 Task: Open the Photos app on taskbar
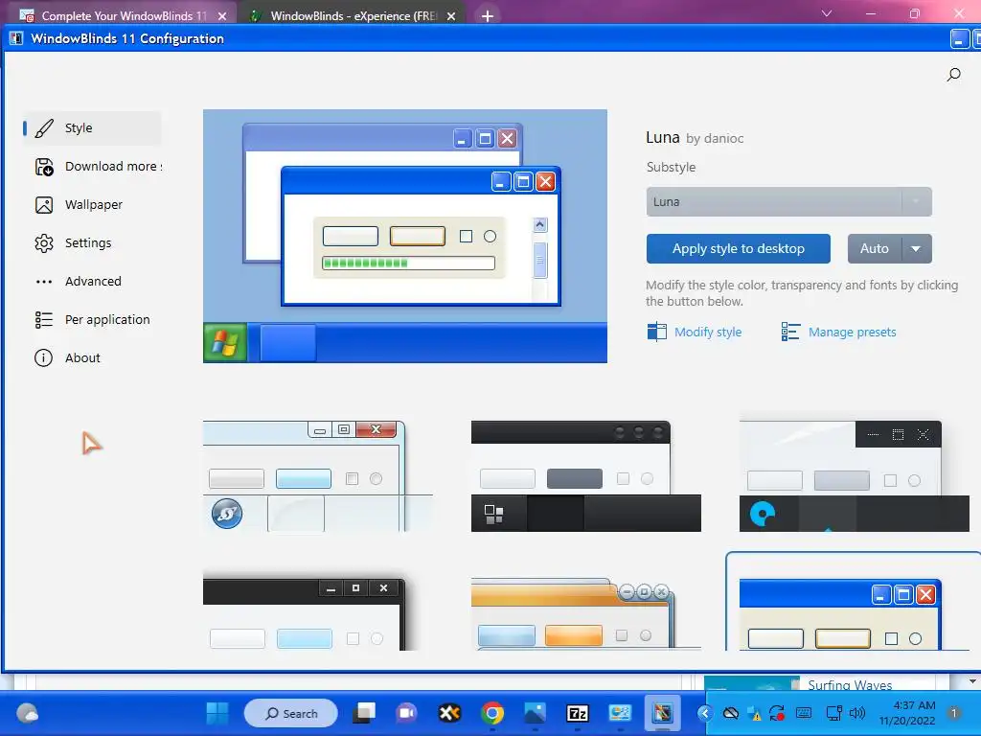point(535,713)
